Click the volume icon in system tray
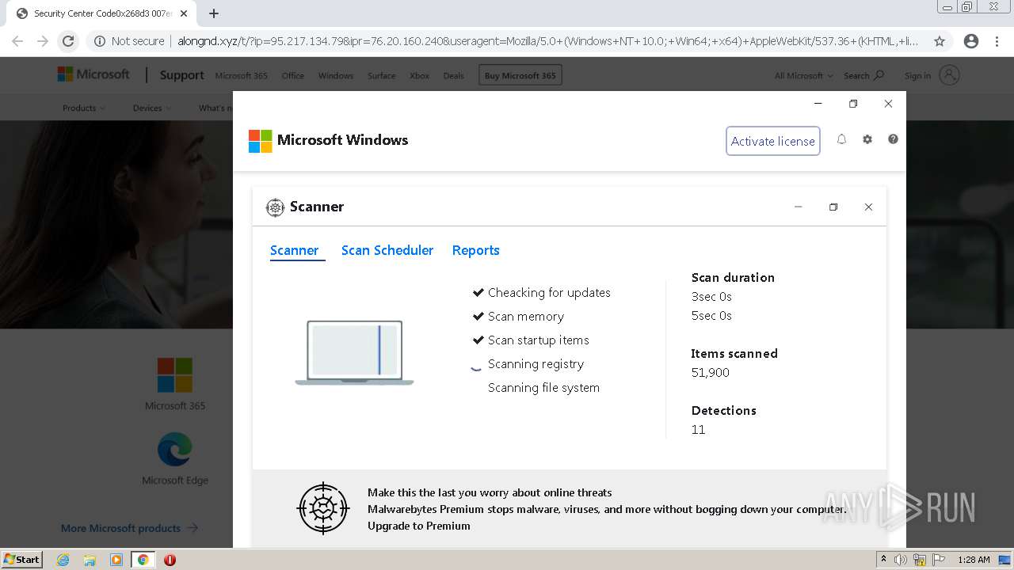 901,560
